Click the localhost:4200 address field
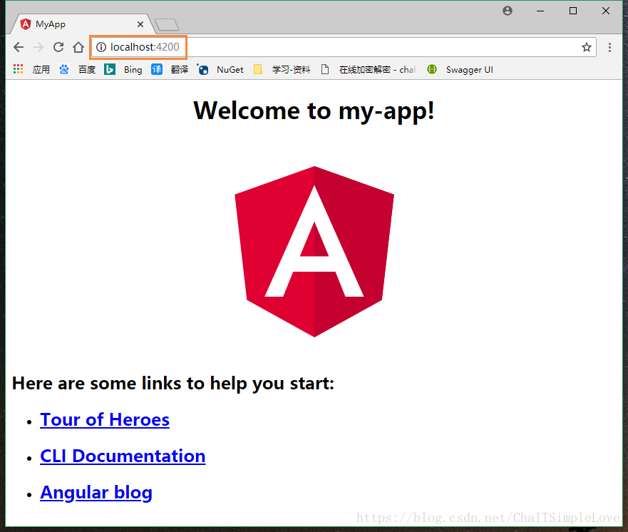Screen dimensions: 628x532 point(344,47)
